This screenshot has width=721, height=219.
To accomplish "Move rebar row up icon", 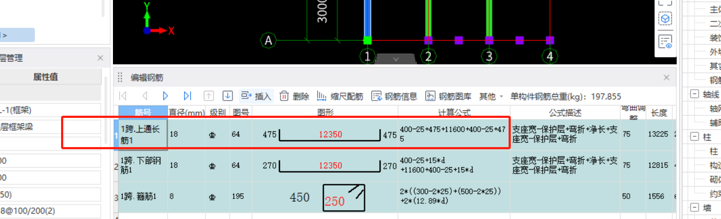I will pos(209,96).
